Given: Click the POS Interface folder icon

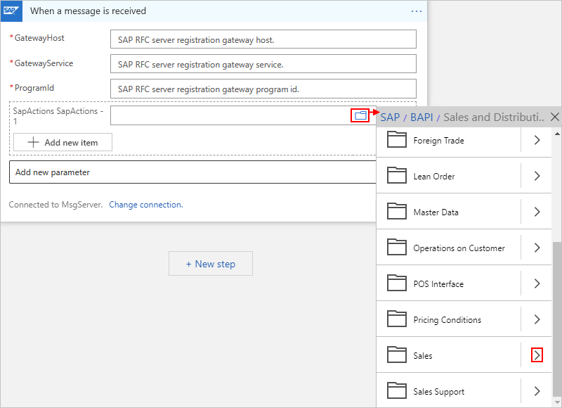Looking at the screenshot, I should tap(398, 284).
